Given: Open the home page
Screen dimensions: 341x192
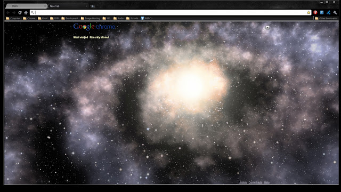Looking at the screenshot, I should (26, 13).
